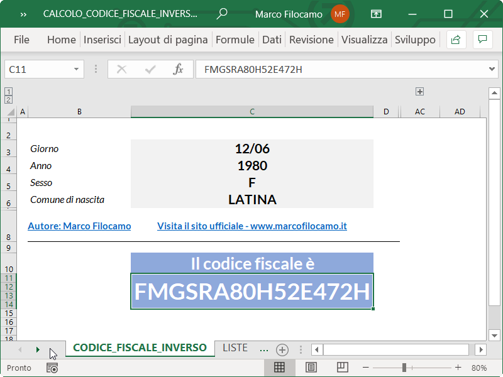Click the formula bar input field
Screen dimensions: 503x377
340,69
